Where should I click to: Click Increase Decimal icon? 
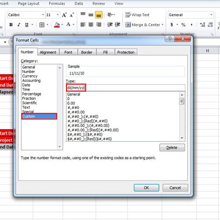pyautogui.click(x=202, y=25)
